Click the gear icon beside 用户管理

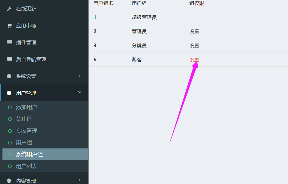9,93
